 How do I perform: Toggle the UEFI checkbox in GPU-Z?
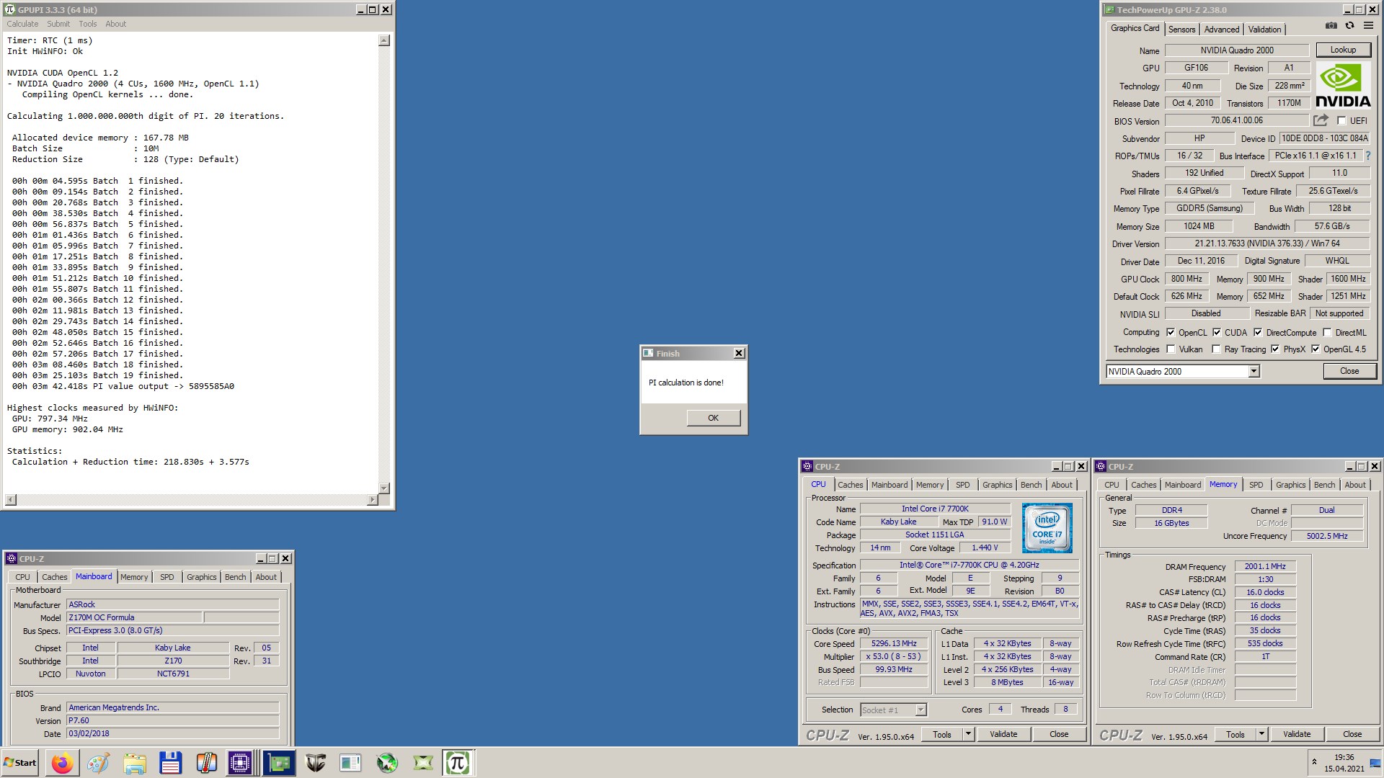[x=1341, y=121]
